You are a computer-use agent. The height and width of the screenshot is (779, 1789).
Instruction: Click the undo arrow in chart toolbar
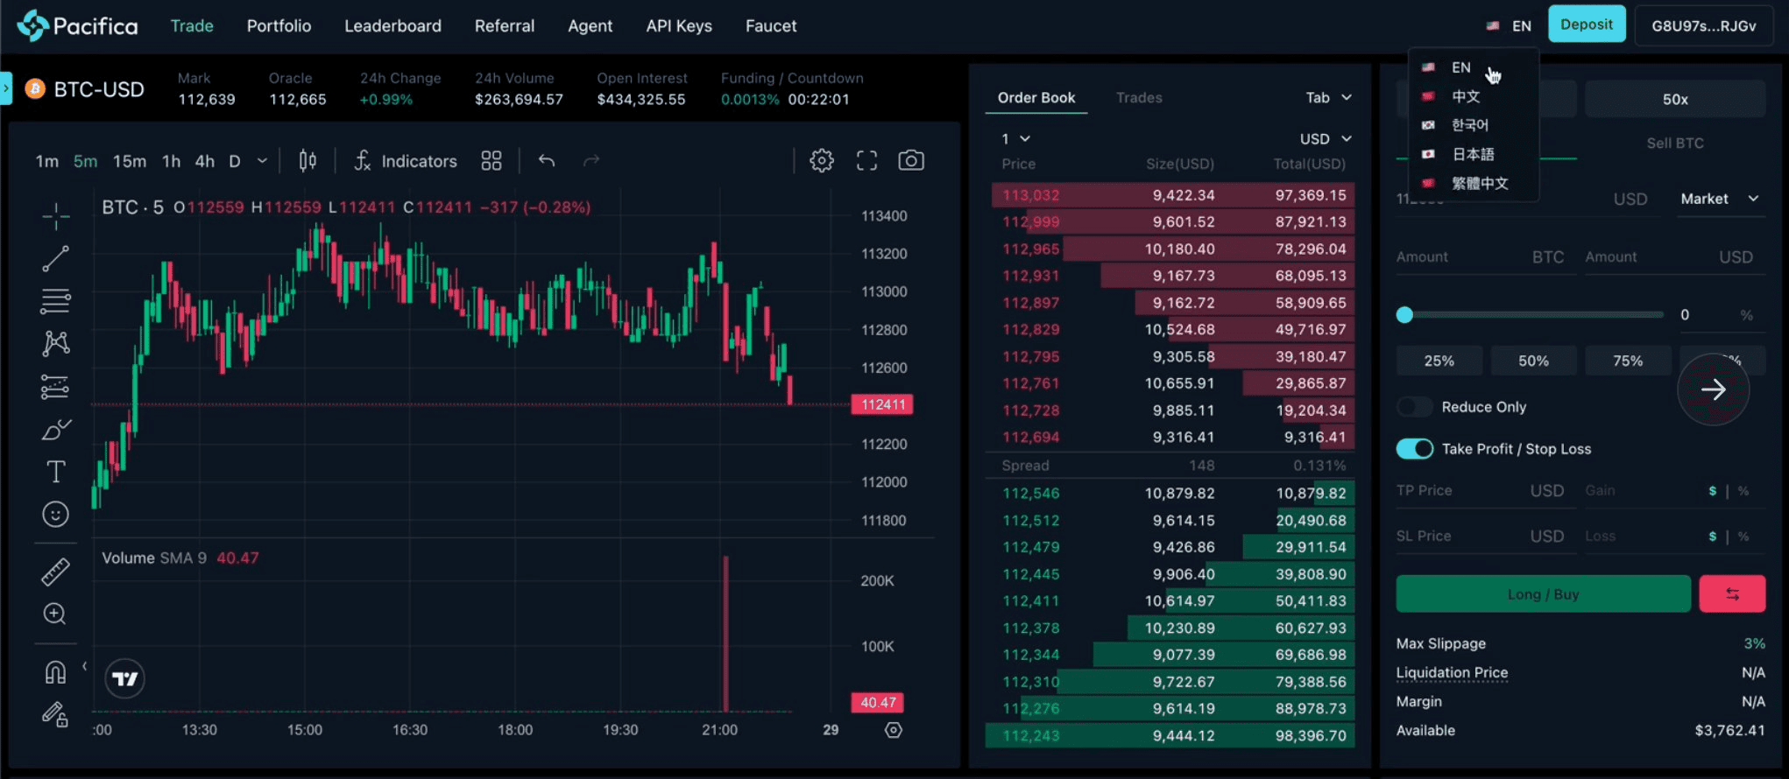(x=547, y=161)
